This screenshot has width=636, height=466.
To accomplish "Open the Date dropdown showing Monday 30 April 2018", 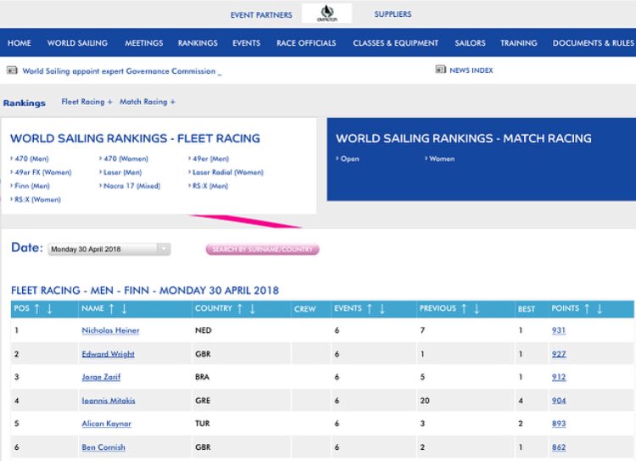I will click(109, 249).
